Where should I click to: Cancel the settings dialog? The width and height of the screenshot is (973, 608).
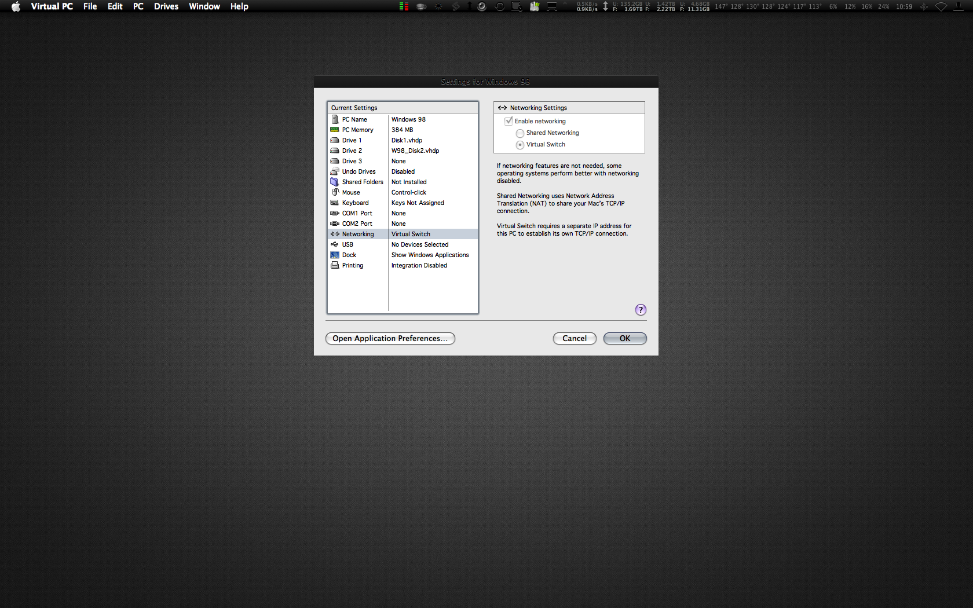pyautogui.click(x=575, y=338)
